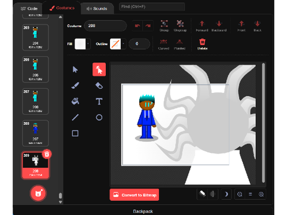Switch to the Code tab
287x215 pixels.
click(29, 8)
